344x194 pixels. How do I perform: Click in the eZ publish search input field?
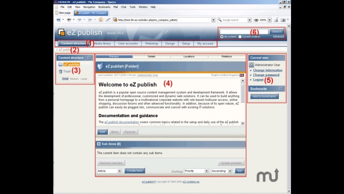coord(244,31)
